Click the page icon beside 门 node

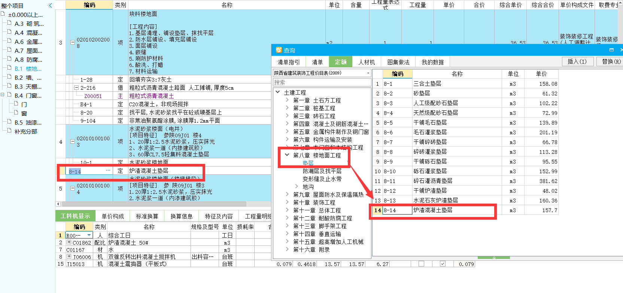[16, 104]
